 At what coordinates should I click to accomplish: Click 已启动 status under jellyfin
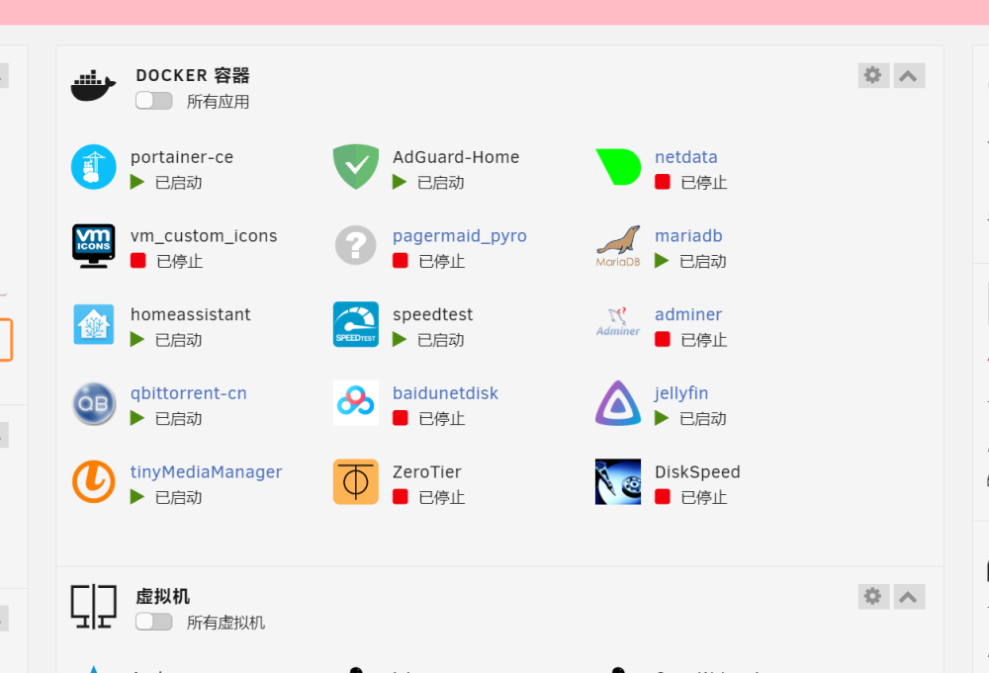[702, 419]
